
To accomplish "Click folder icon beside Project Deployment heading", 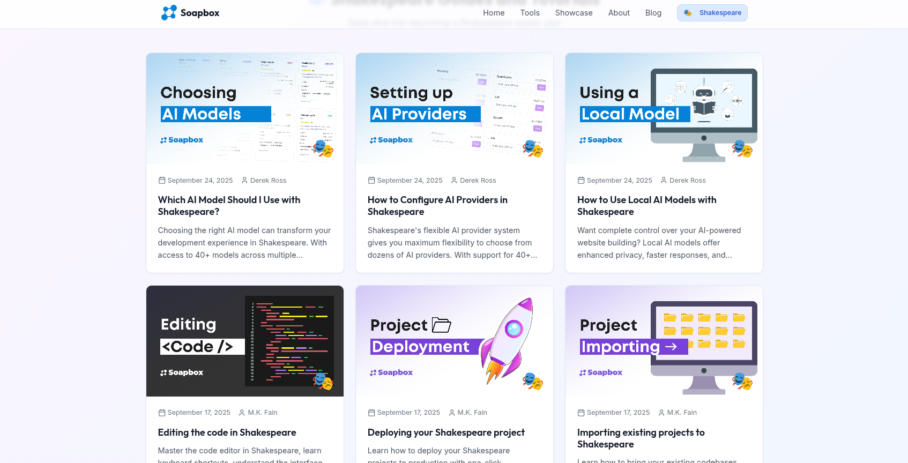I will coord(441,325).
